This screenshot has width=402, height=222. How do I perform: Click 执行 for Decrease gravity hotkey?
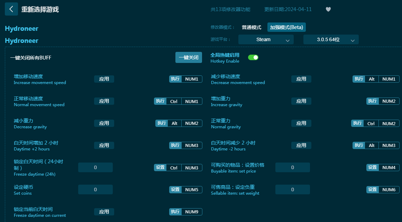(x=162, y=123)
